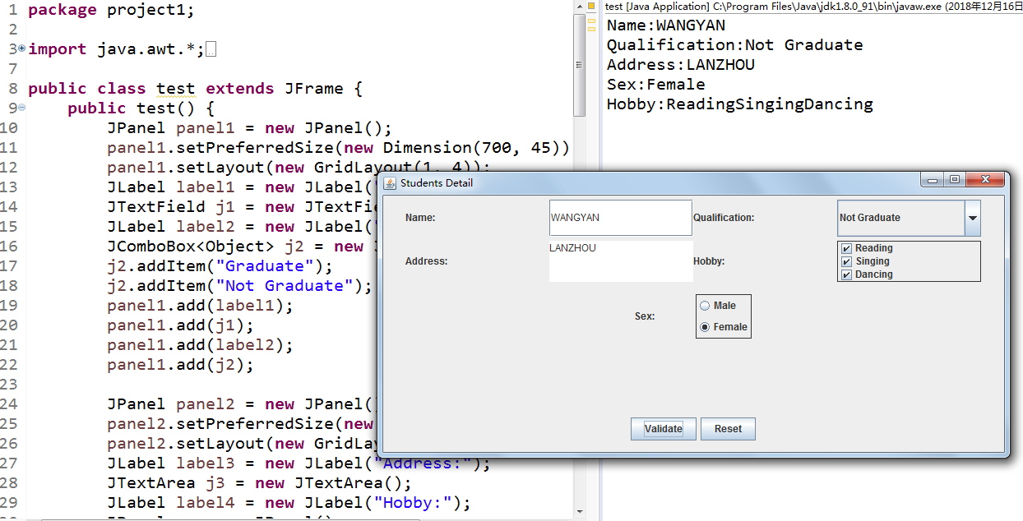
Task: Click the Java icon in Students Detail title bar
Action: click(391, 182)
